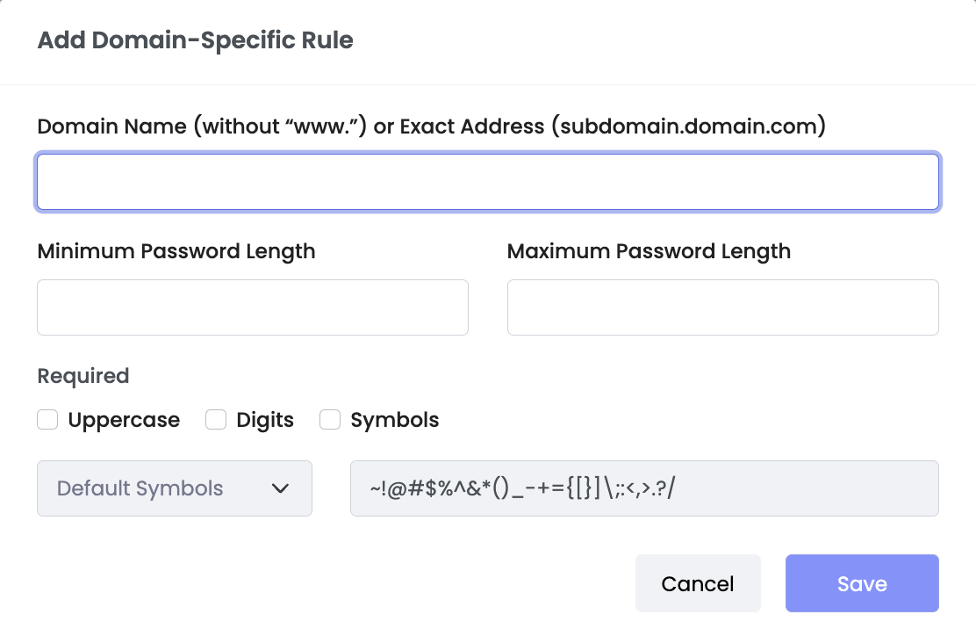976x636 pixels.
Task: Expand the Default Symbols dropdown
Action: tap(174, 488)
